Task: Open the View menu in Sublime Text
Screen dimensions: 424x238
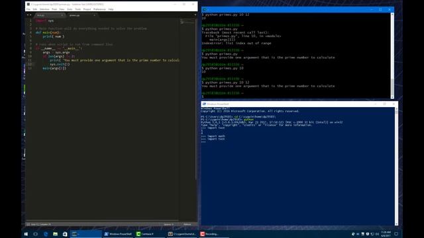Action: [62, 9]
